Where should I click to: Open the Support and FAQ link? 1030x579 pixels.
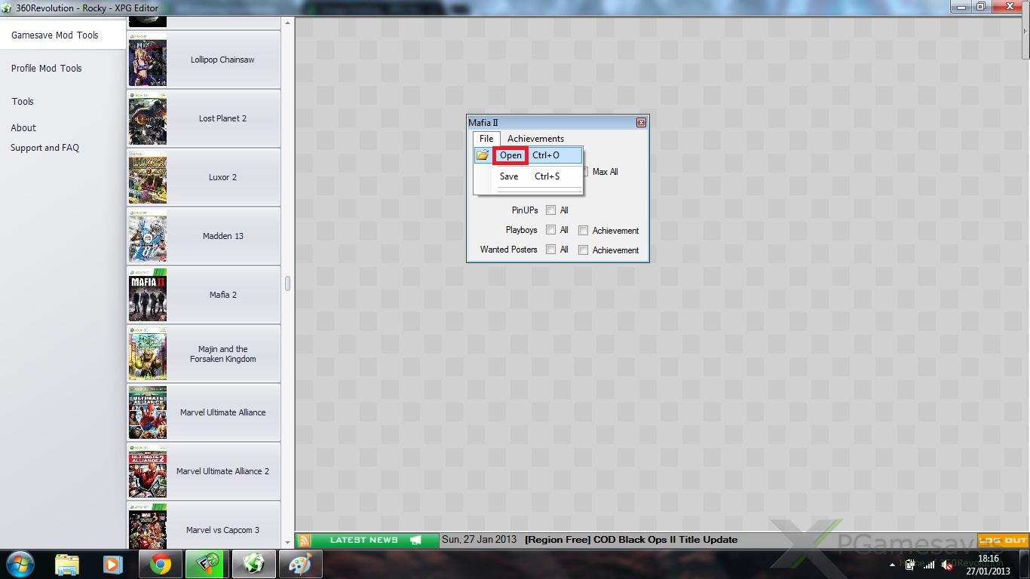point(44,148)
